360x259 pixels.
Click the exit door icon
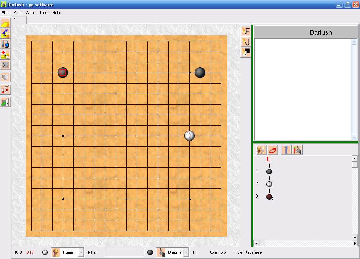click(x=5, y=102)
